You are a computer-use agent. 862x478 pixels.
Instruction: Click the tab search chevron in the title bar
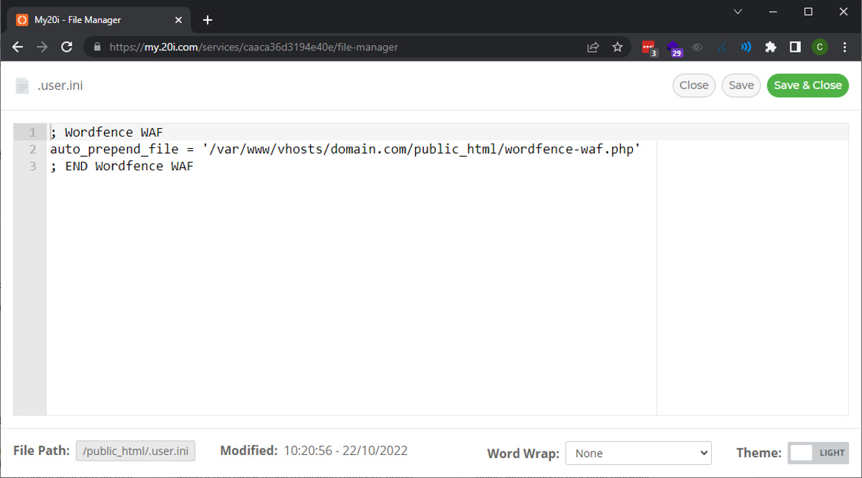coord(738,12)
